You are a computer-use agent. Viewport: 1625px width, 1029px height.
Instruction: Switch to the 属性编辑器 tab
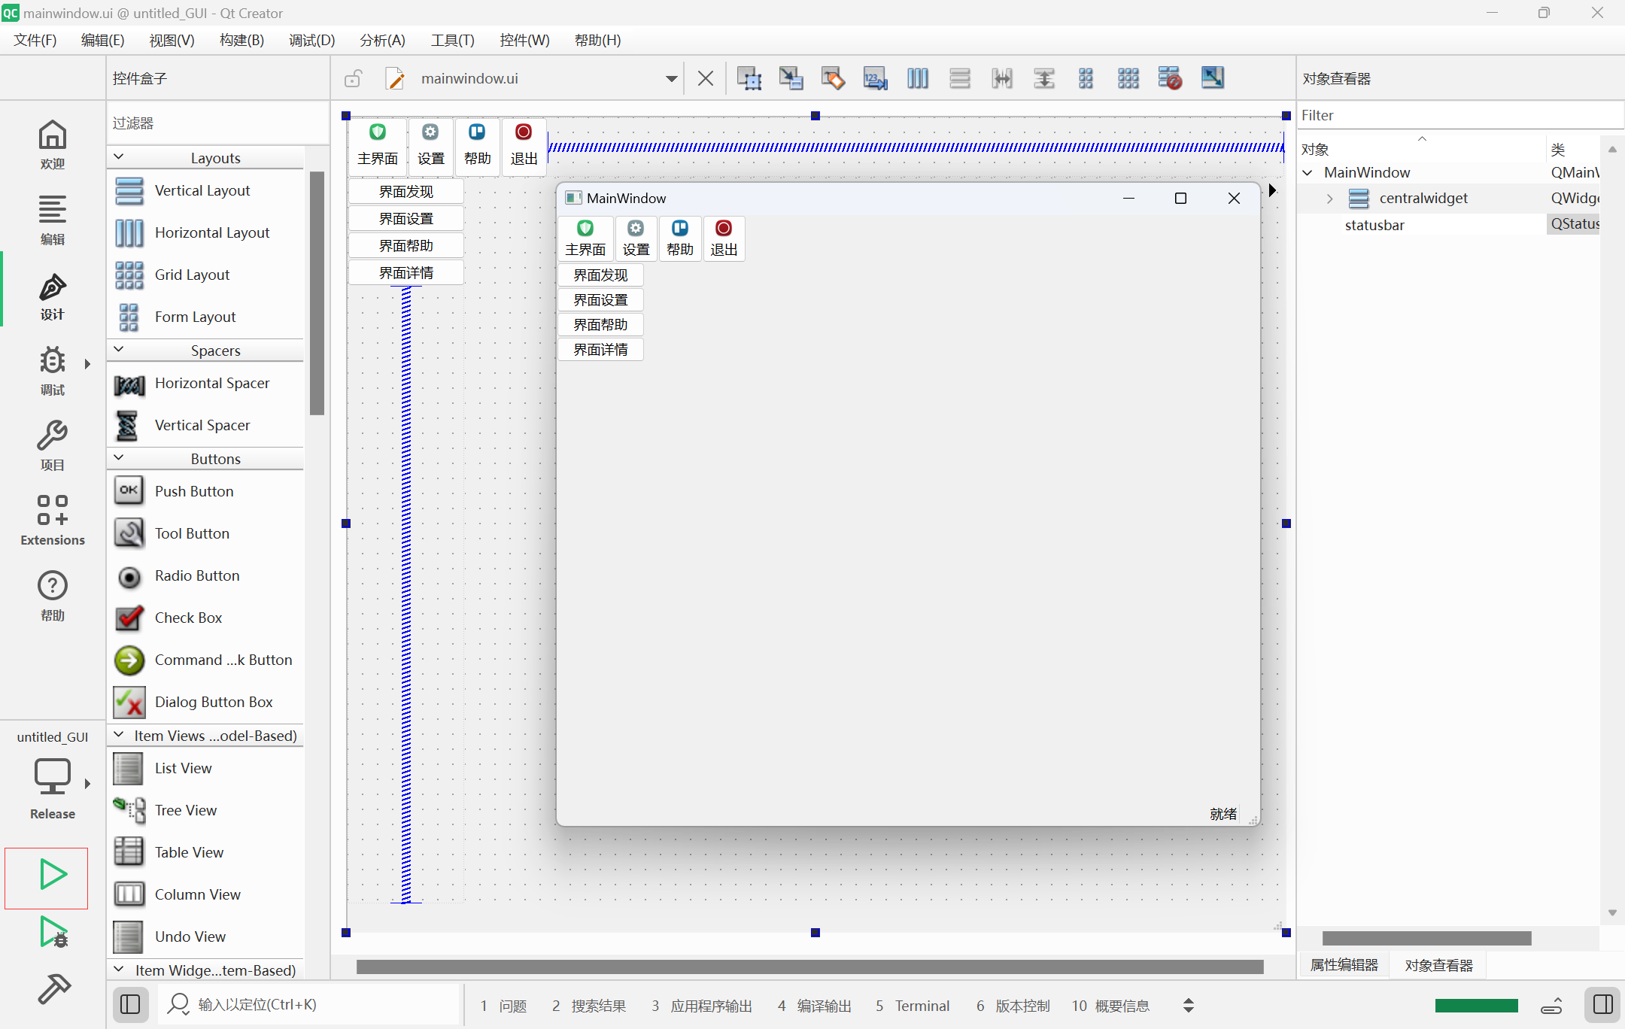point(1344,965)
